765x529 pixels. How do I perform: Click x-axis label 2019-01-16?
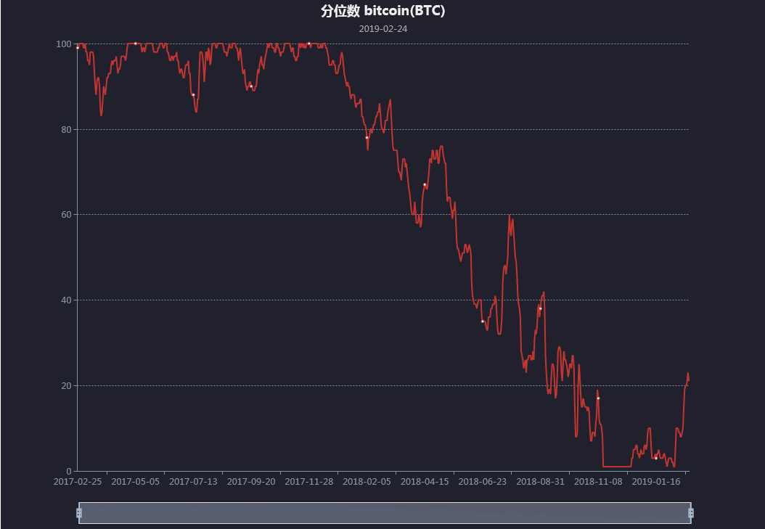pyautogui.click(x=655, y=482)
